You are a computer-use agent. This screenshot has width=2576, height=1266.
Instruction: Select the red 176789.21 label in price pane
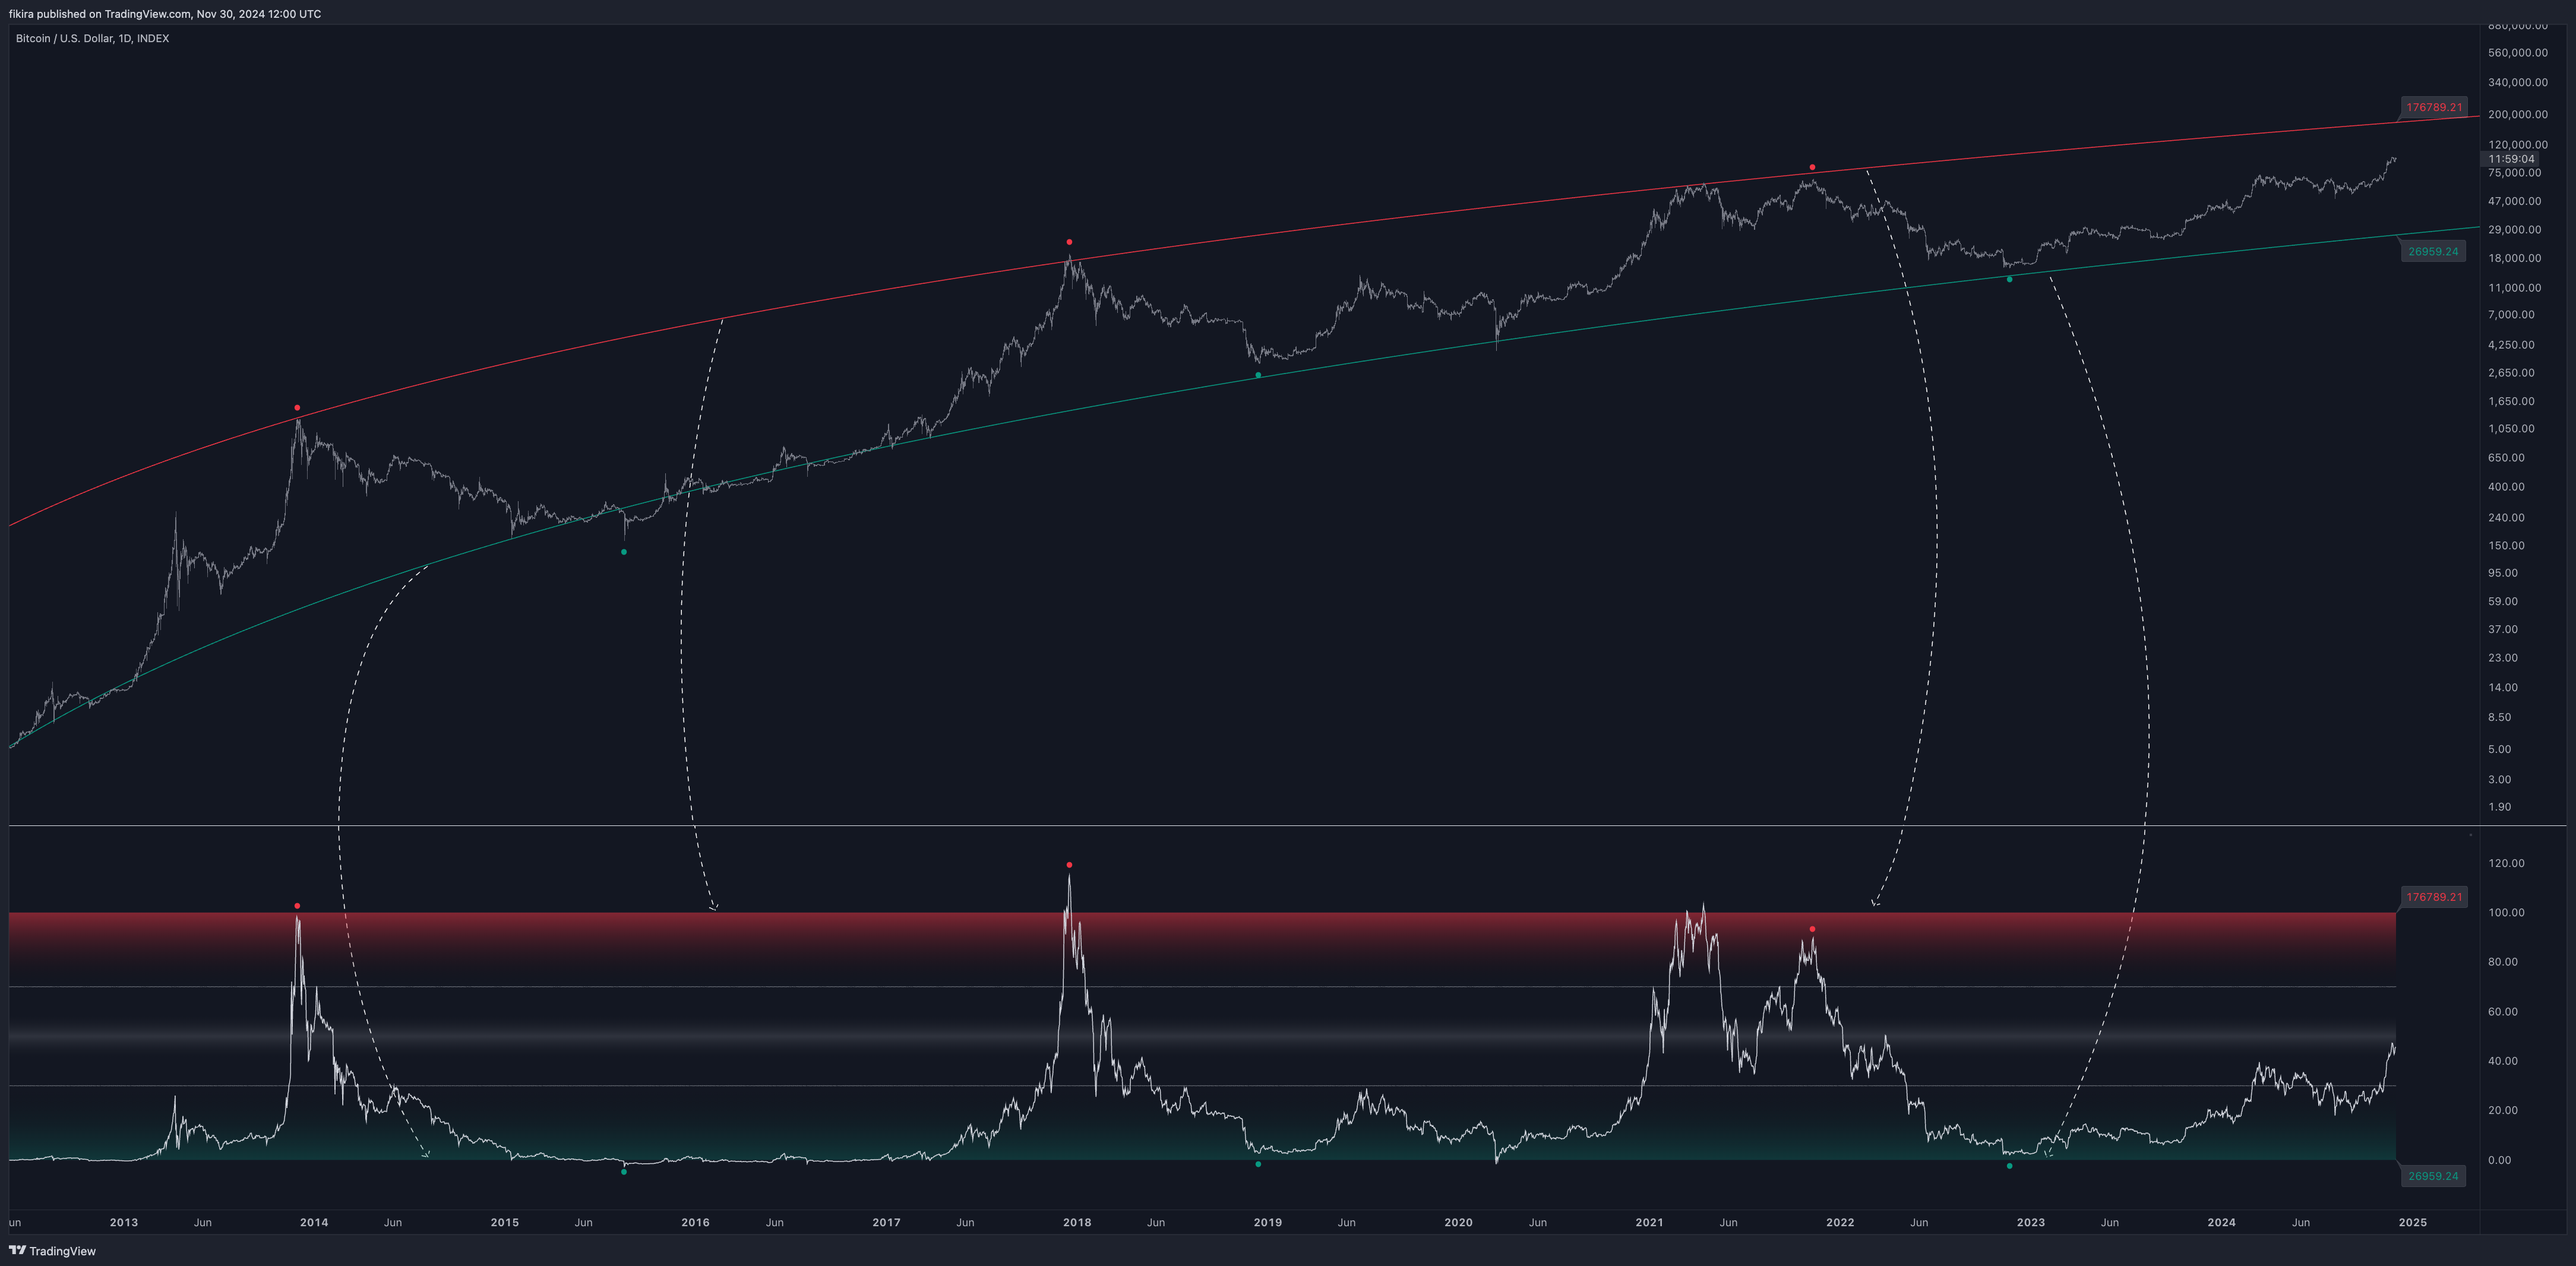pos(2433,107)
